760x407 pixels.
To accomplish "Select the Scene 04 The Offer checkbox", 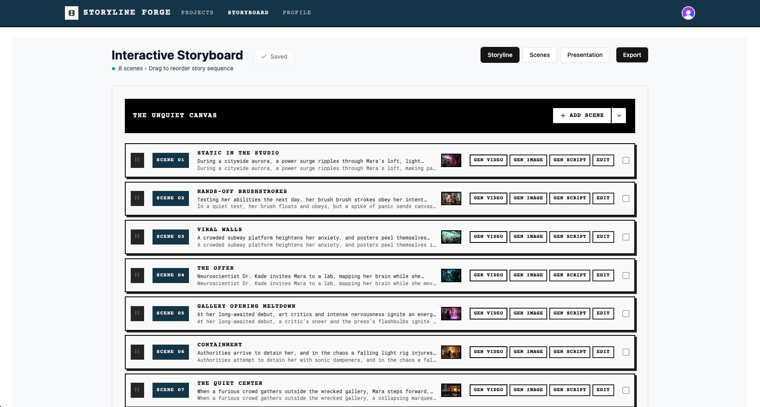I will coord(626,276).
